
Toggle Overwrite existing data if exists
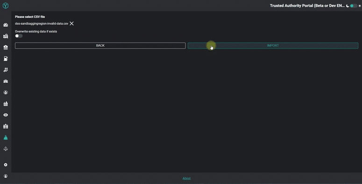[19, 36]
